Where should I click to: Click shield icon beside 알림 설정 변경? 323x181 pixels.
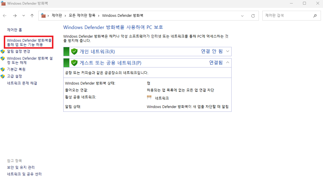[x=3, y=51]
